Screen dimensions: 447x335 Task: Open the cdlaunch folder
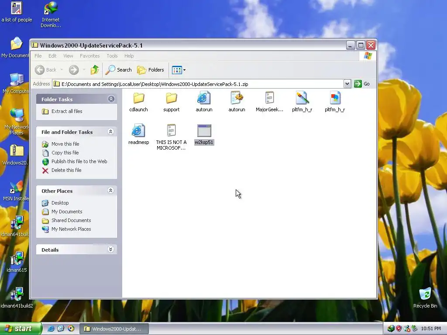pyautogui.click(x=138, y=102)
